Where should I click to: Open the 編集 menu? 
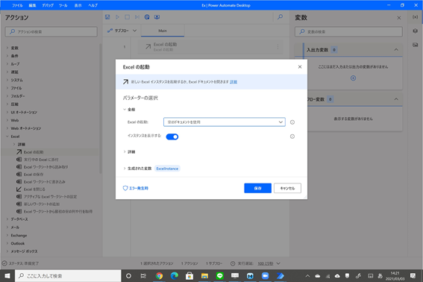pos(32,5)
